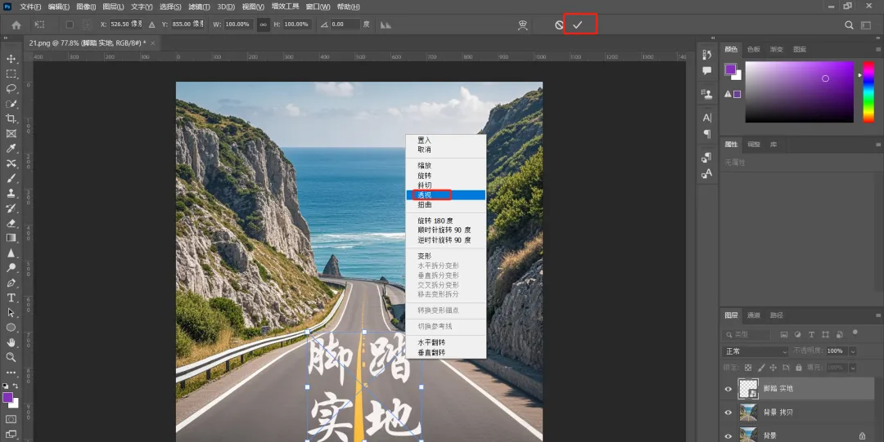The image size is (884, 442).
Task: Choose the Horizontal Type tool
Action: [x=11, y=298]
